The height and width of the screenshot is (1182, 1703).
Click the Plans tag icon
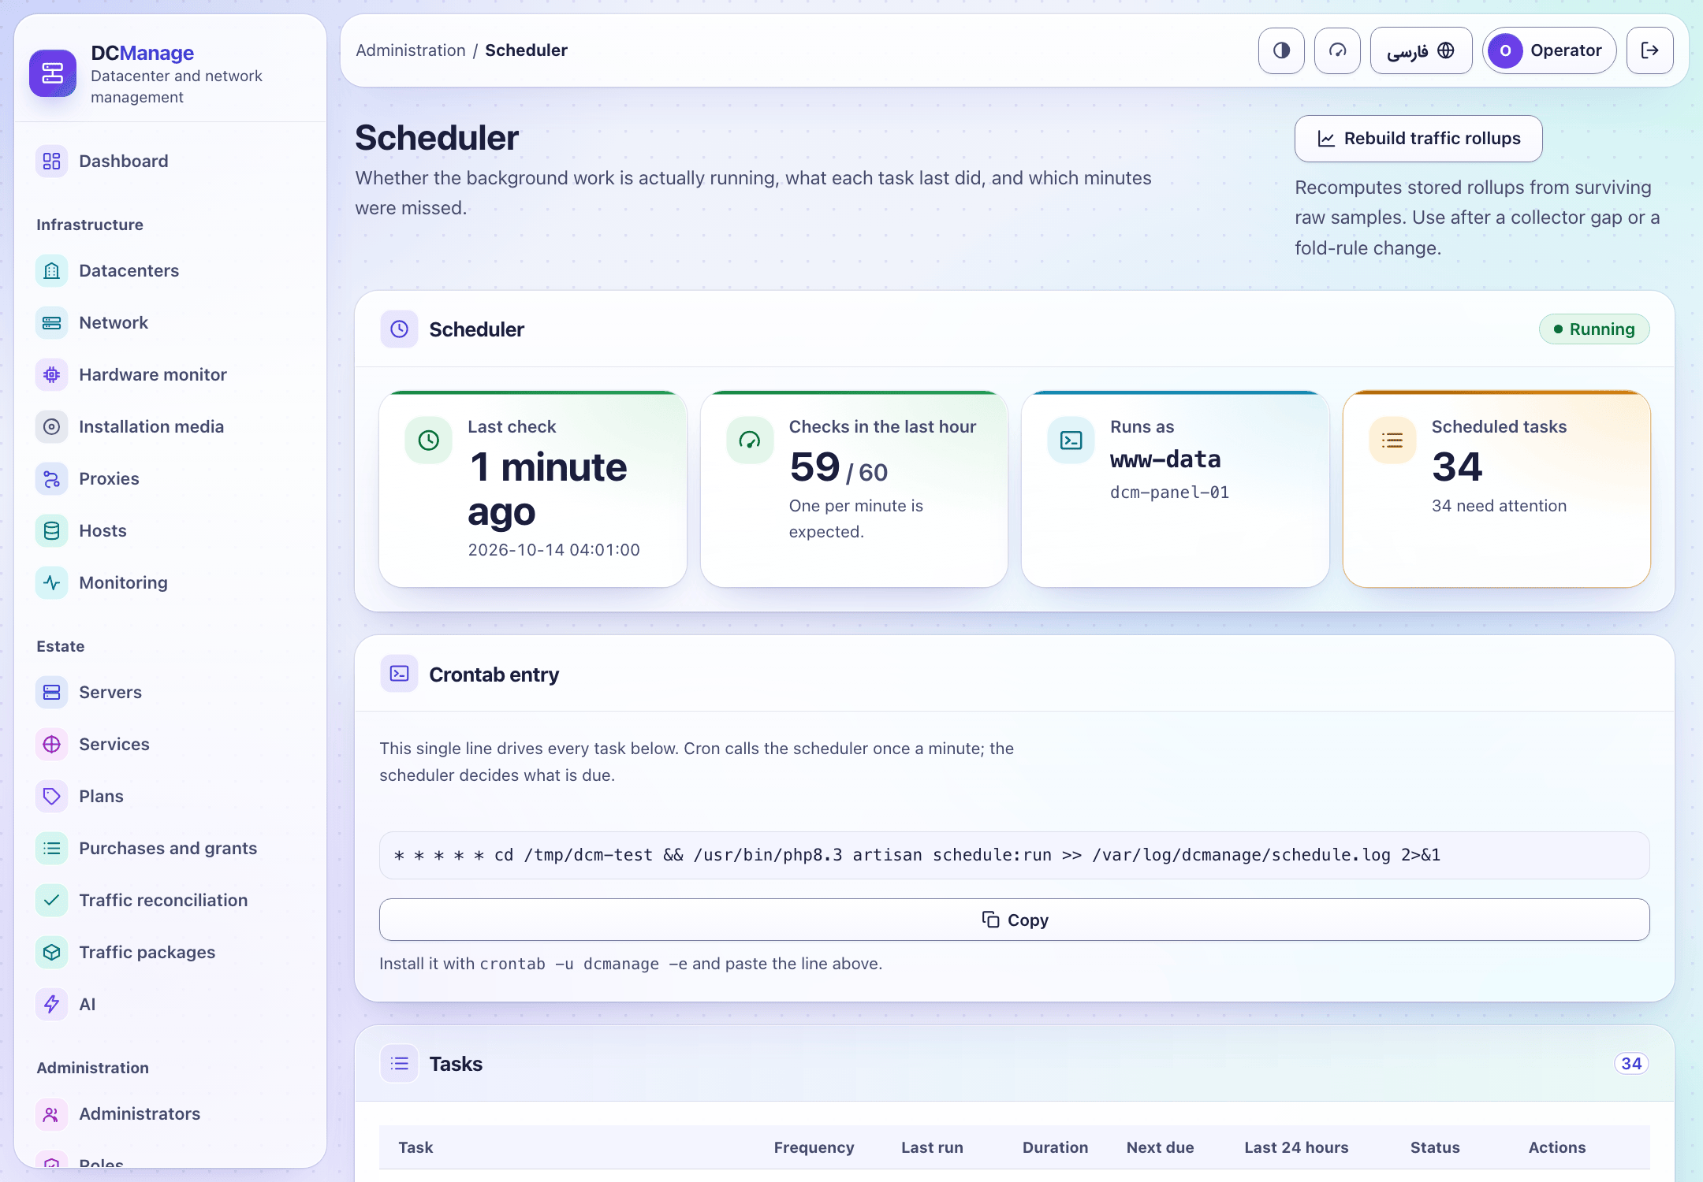pos(51,796)
